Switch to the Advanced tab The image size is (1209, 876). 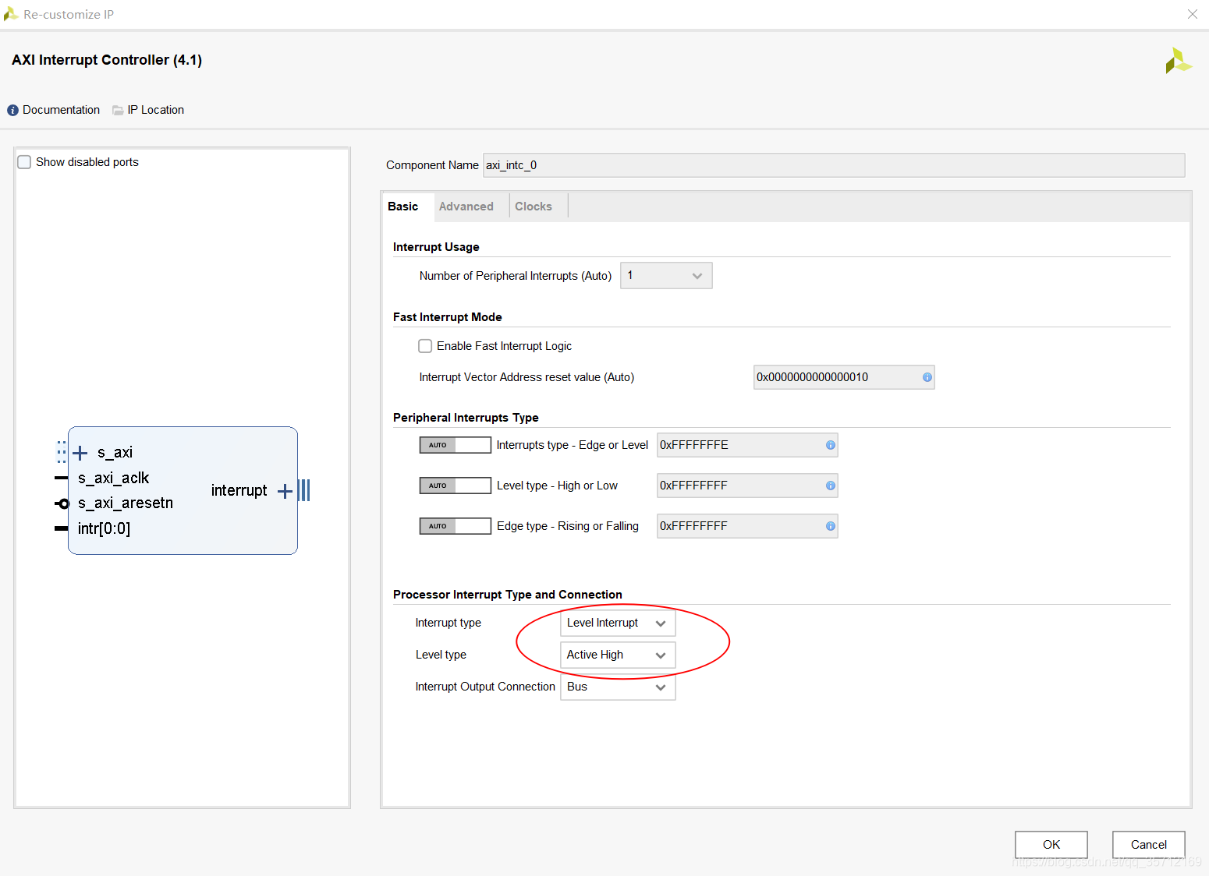[x=466, y=207]
